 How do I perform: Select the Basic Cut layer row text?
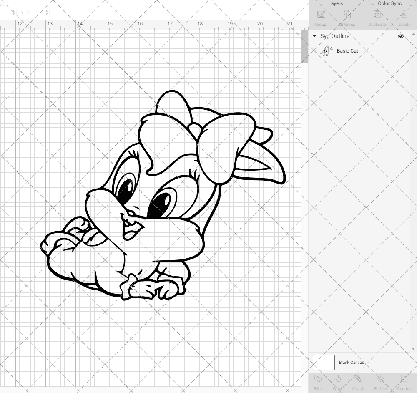tap(347, 51)
